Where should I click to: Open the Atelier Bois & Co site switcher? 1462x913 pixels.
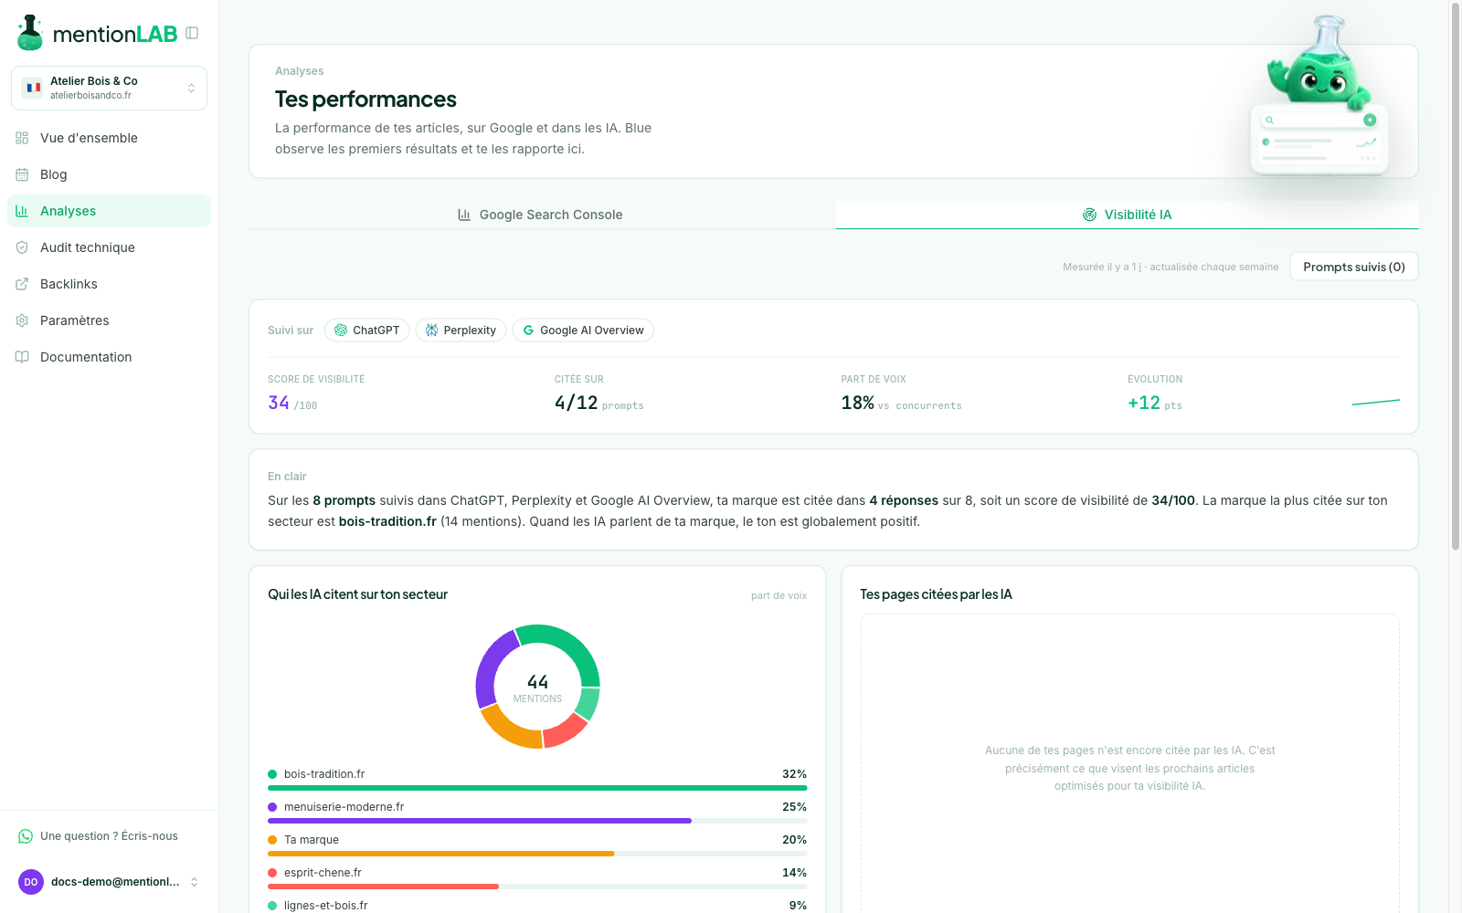tap(109, 88)
